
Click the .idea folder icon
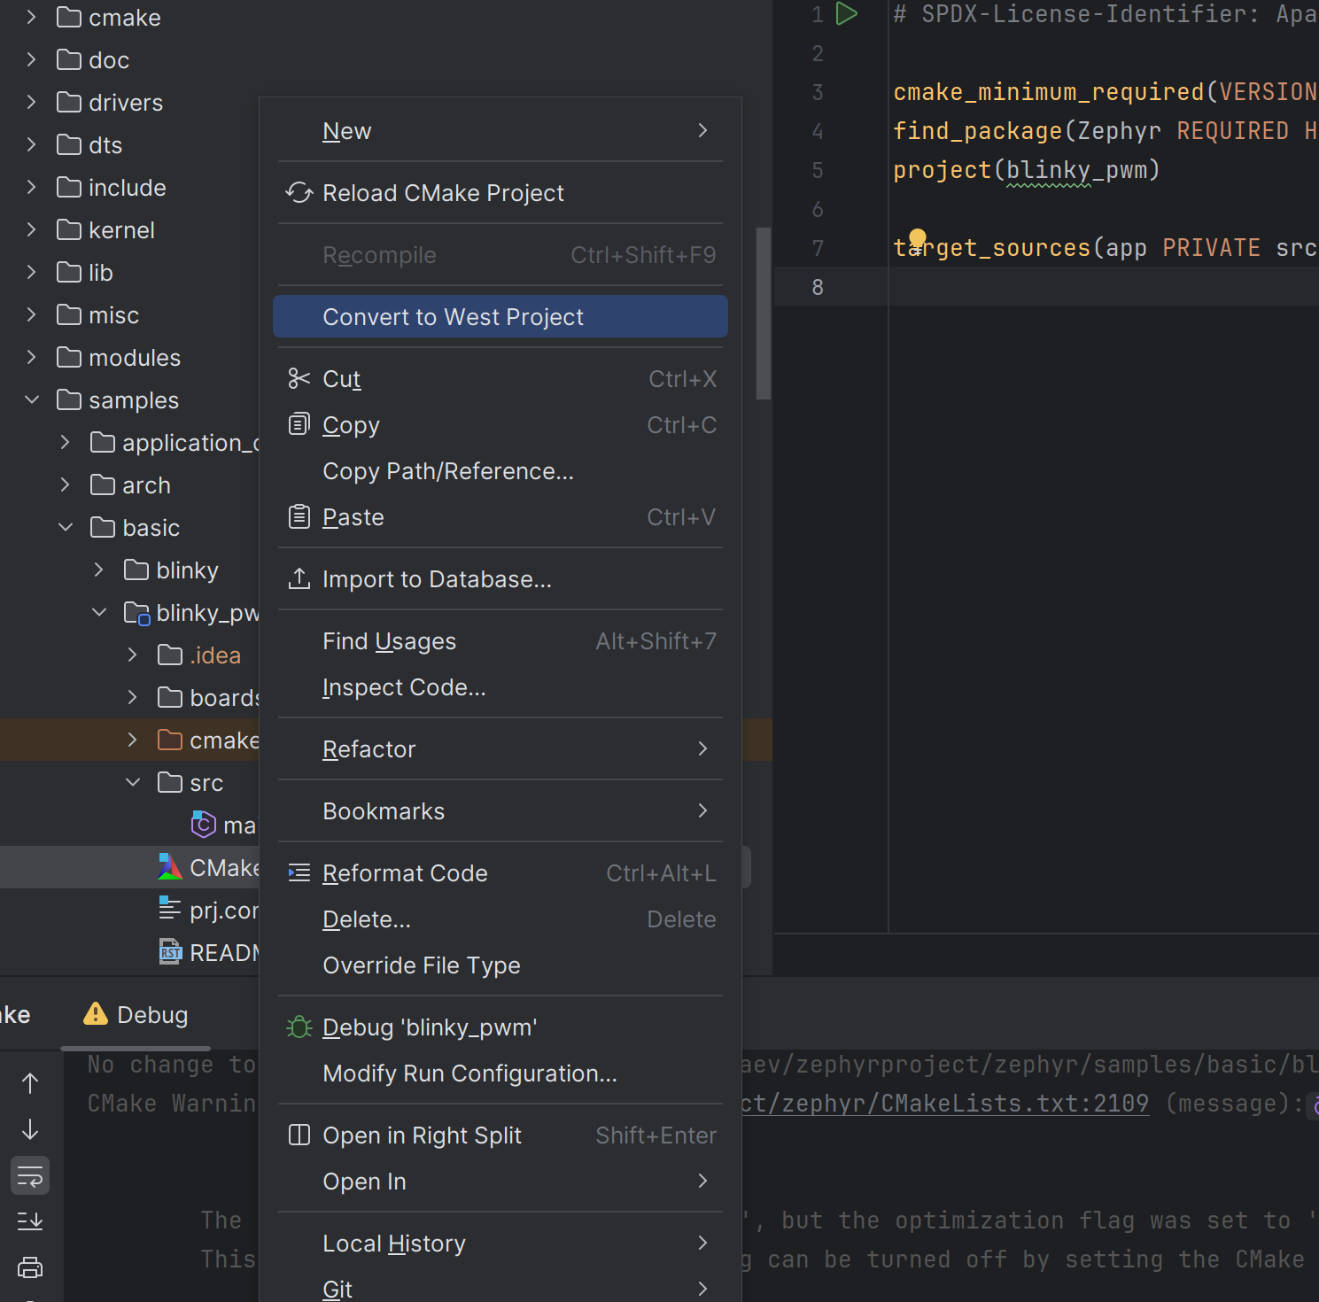(170, 655)
